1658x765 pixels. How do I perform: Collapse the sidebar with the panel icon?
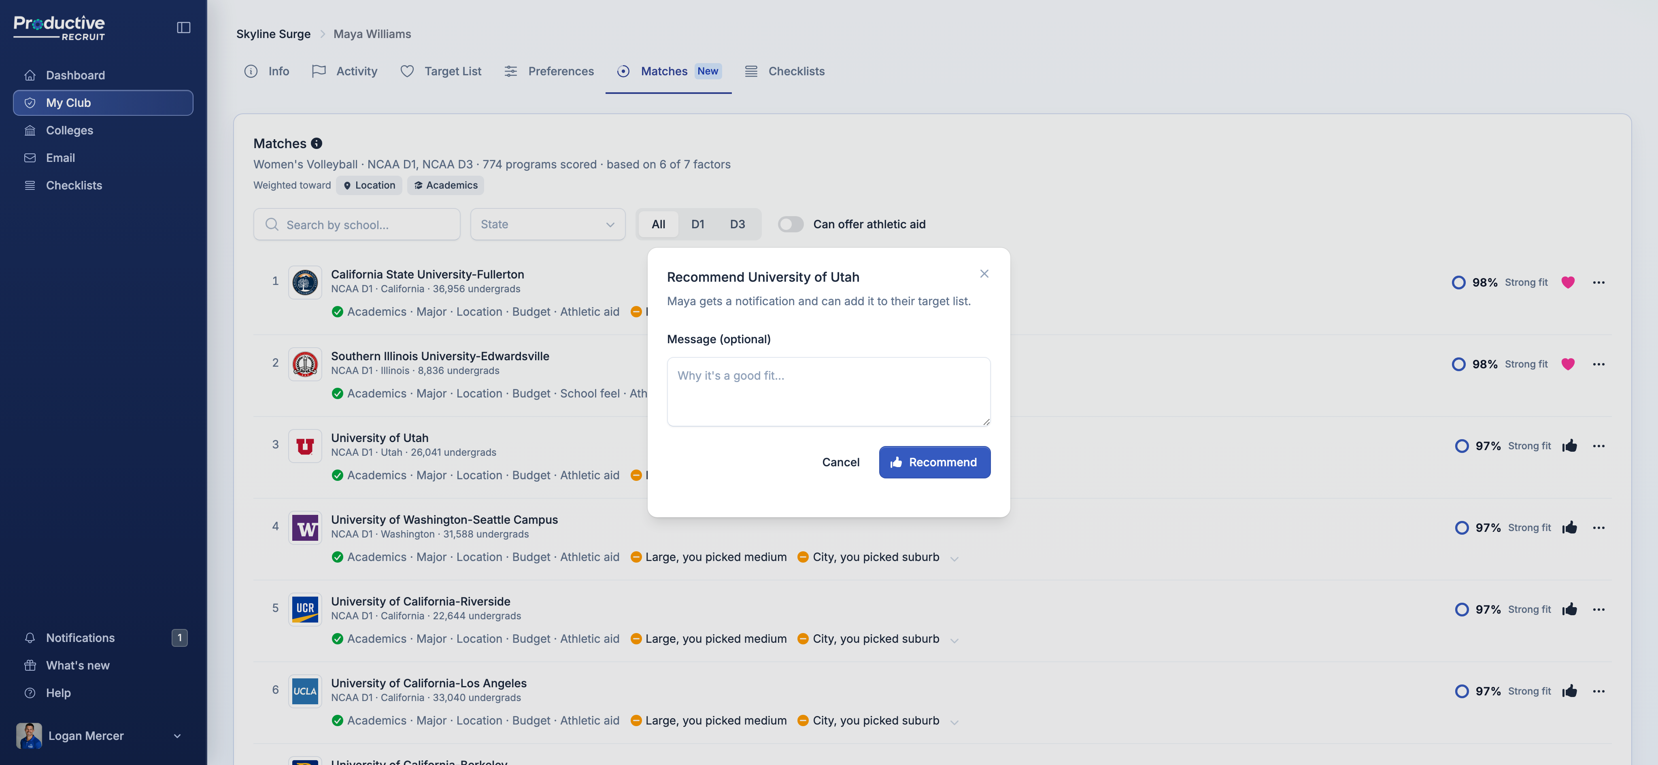183,27
